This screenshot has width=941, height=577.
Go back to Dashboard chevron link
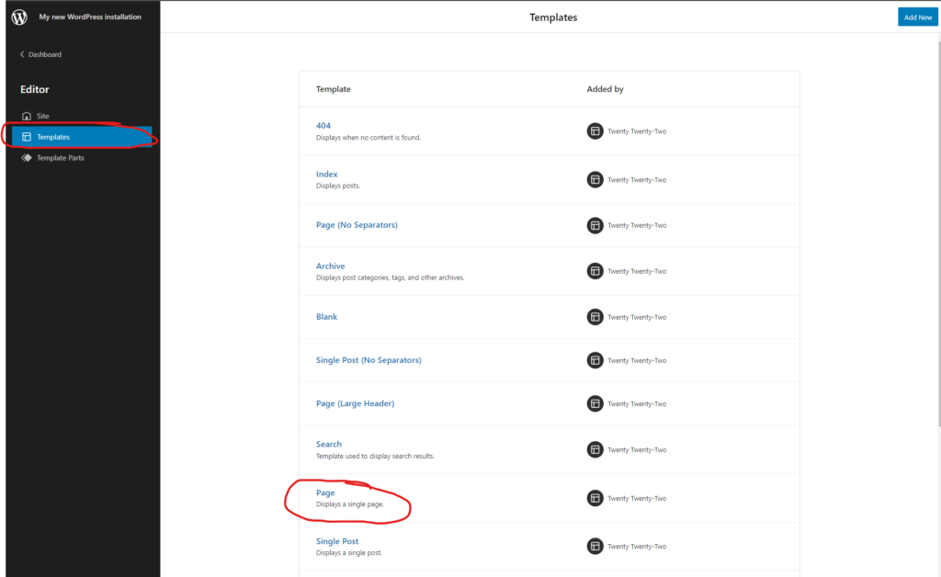(40, 54)
